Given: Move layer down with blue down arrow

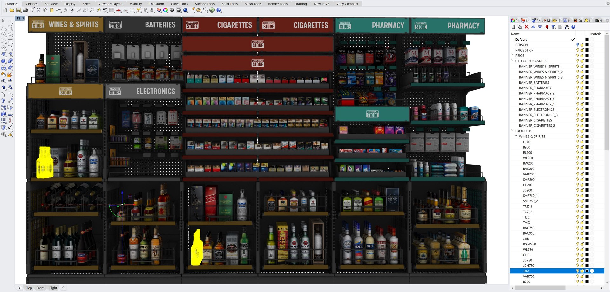Looking at the screenshot, I should tap(540, 27).
